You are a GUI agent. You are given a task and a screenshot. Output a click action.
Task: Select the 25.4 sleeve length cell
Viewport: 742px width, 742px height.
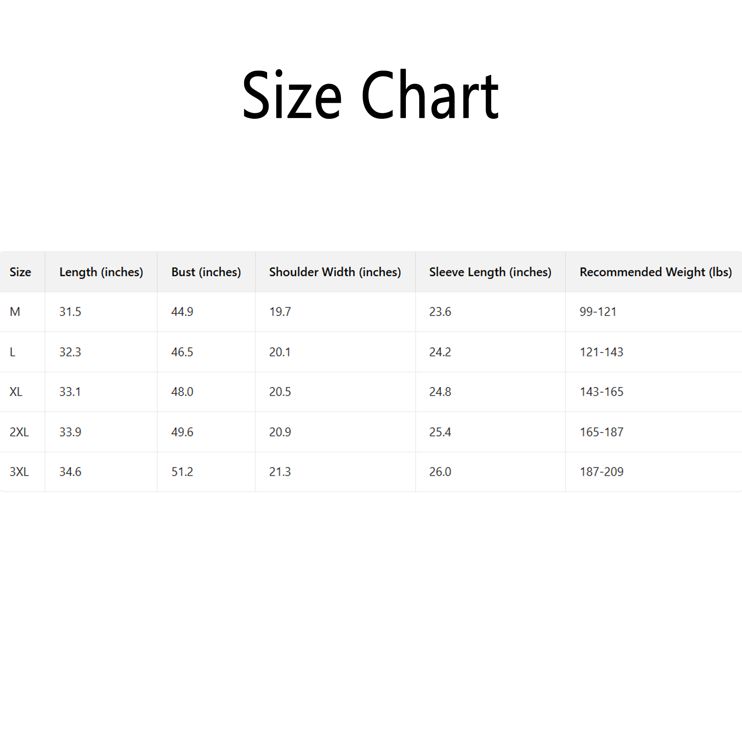(x=440, y=432)
